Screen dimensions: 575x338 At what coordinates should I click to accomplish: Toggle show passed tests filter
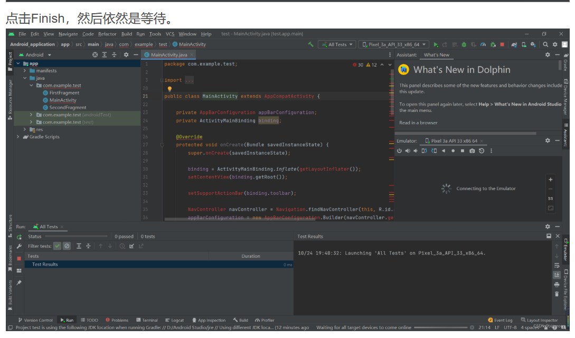pos(57,246)
